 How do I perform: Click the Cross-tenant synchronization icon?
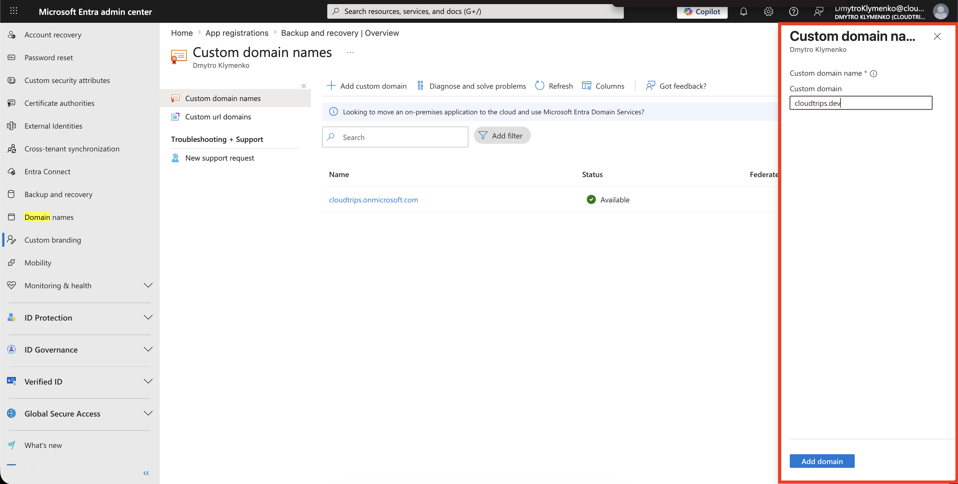click(x=11, y=149)
